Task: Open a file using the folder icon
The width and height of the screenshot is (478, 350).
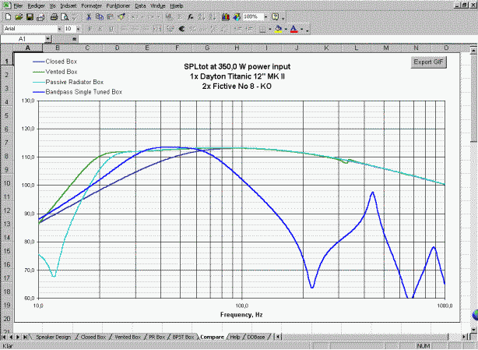Action: tap(19, 17)
